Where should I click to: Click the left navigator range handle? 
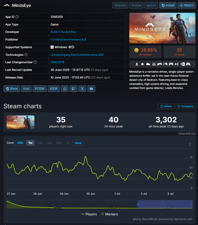tap(138, 204)
